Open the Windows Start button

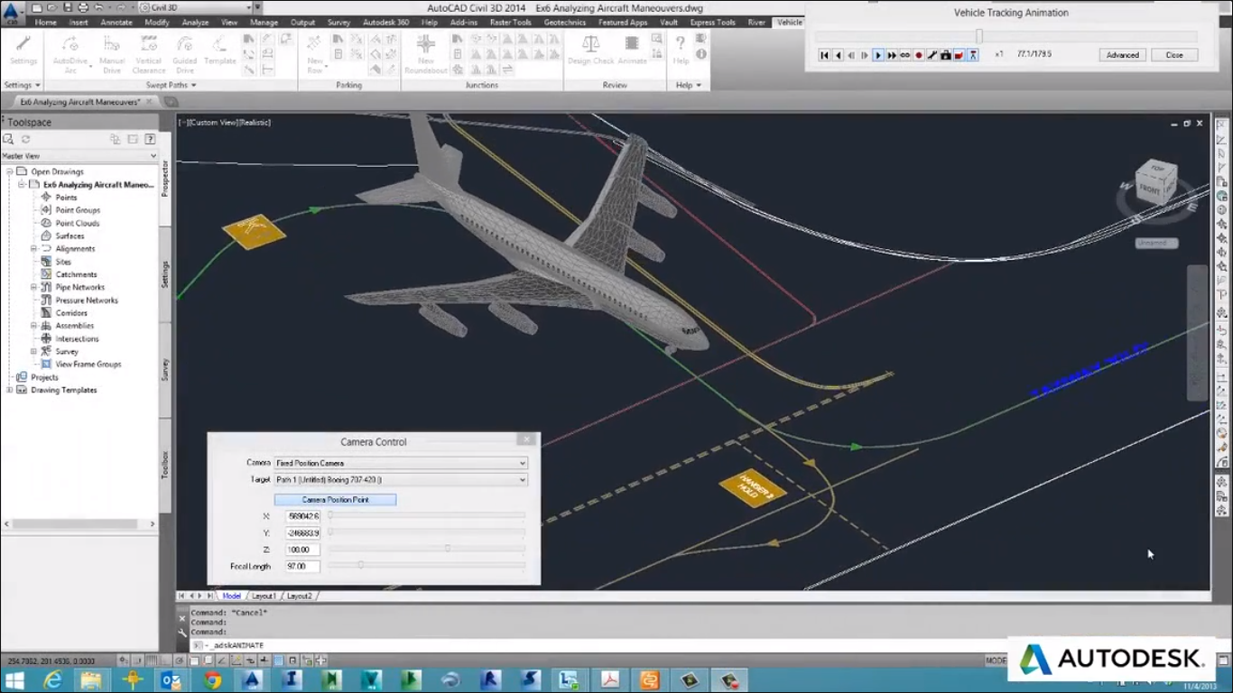14,679
